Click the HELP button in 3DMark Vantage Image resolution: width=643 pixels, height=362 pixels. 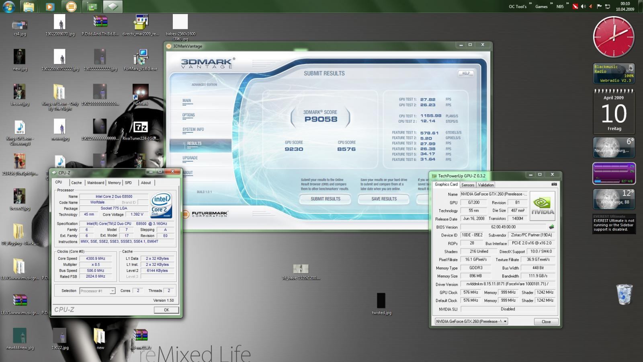coord(466,73)
